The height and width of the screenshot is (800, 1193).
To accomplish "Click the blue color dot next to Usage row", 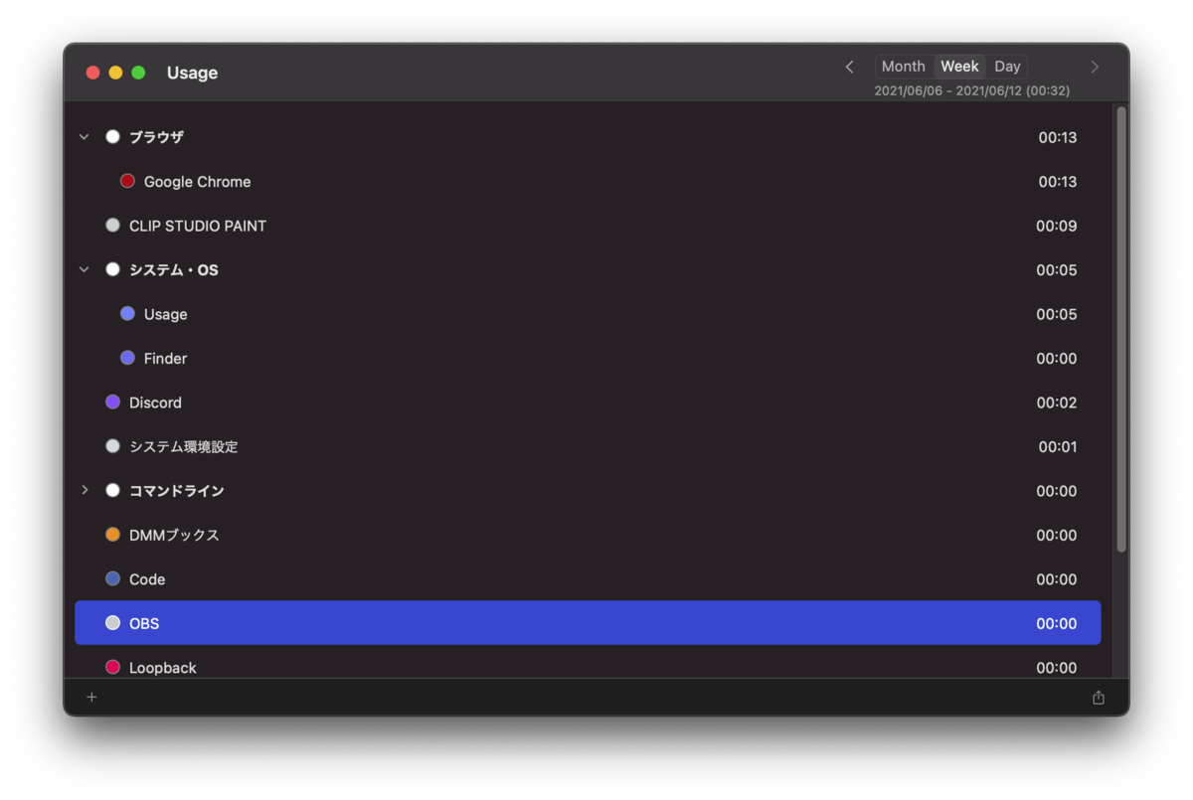I will [x=127, y=313].
